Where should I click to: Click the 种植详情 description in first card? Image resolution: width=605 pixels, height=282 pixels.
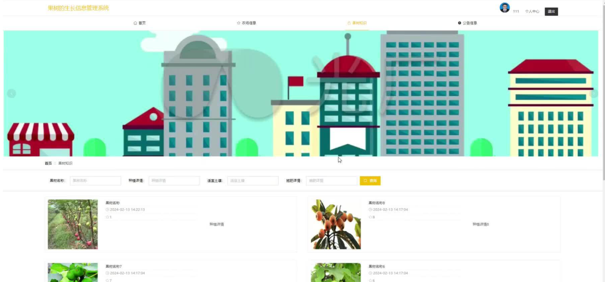(x=217, y=224)
